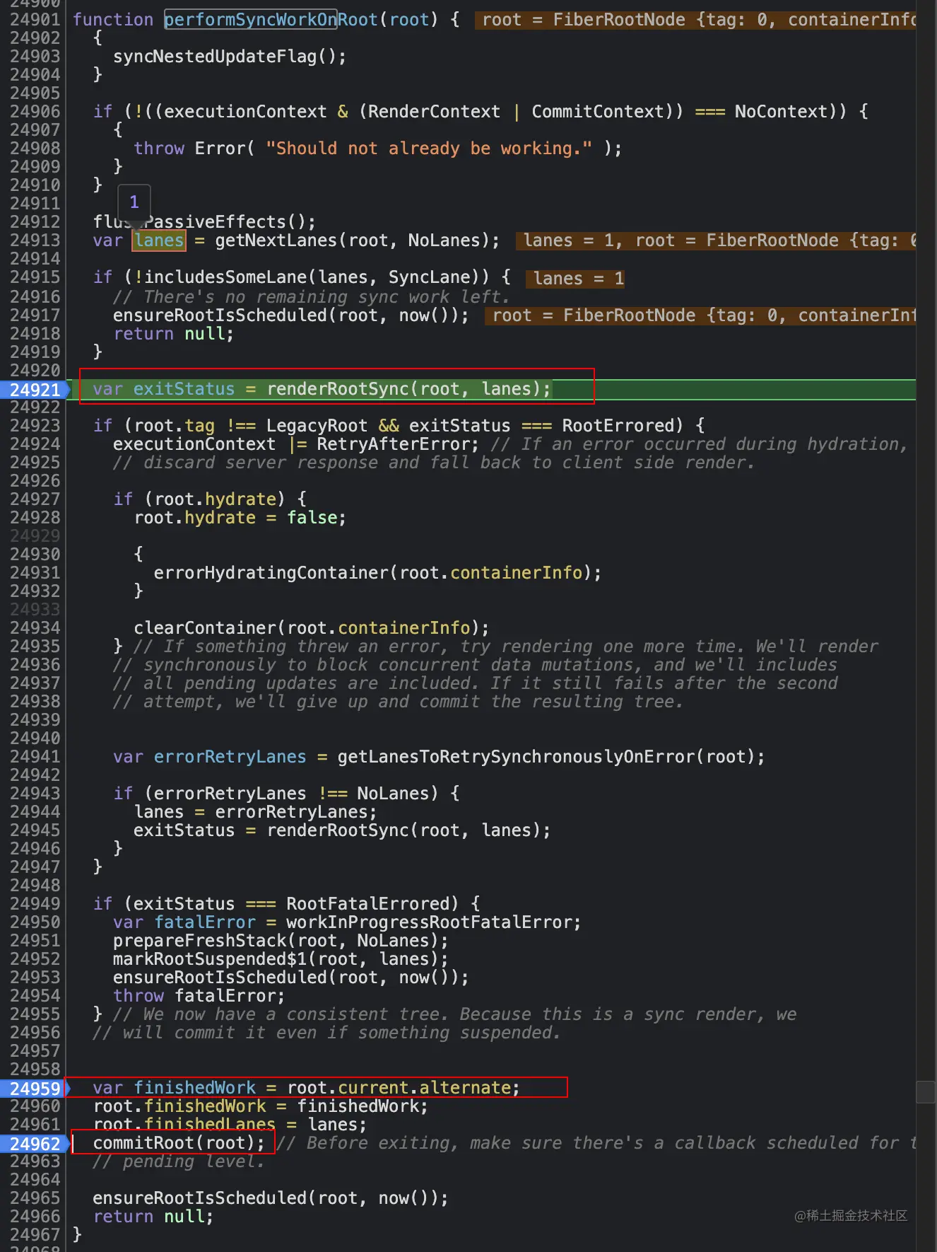Set a breakpoint on line 24912
Viewport: 937px width, 1252px height.
tap(35, 222)
